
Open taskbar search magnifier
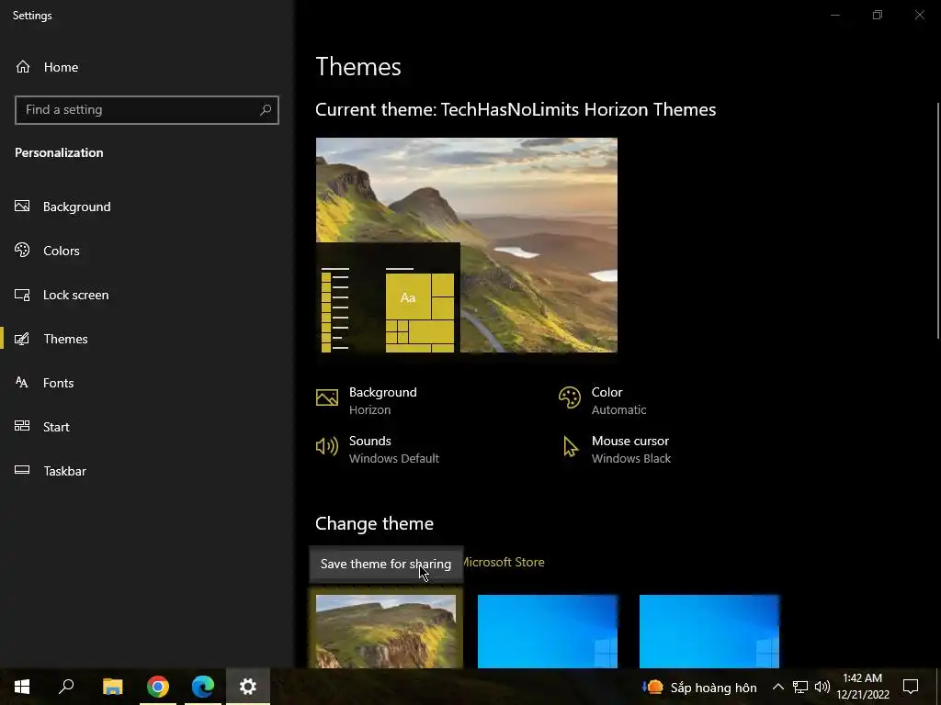66,687
